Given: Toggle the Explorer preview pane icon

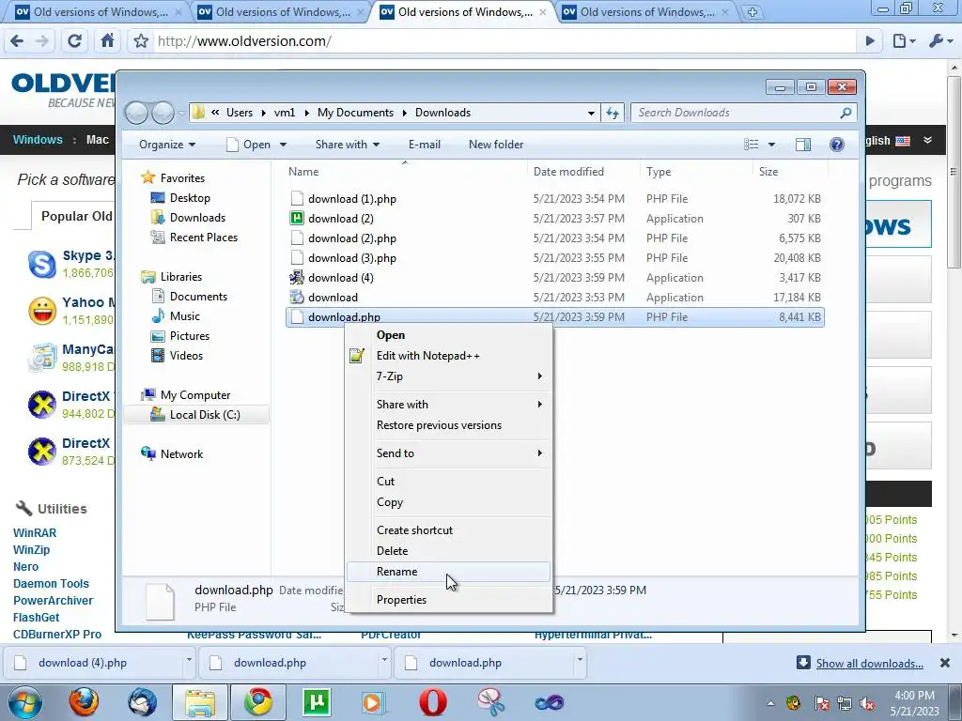Looking at the screenshot, I should pos(802,144).
